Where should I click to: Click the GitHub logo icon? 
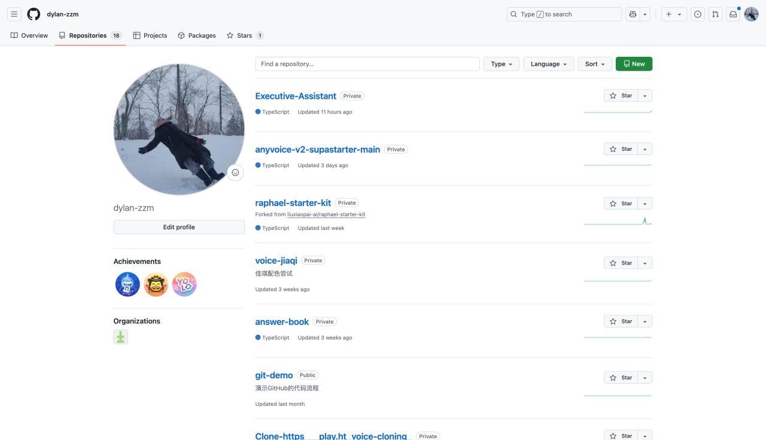tap(34, 14)
